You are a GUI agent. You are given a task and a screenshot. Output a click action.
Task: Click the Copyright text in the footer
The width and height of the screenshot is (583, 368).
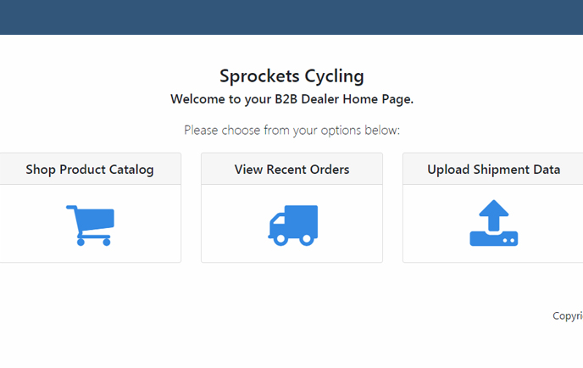568,315
